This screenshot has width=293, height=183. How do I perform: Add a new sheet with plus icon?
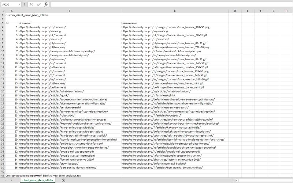[63, 180]
